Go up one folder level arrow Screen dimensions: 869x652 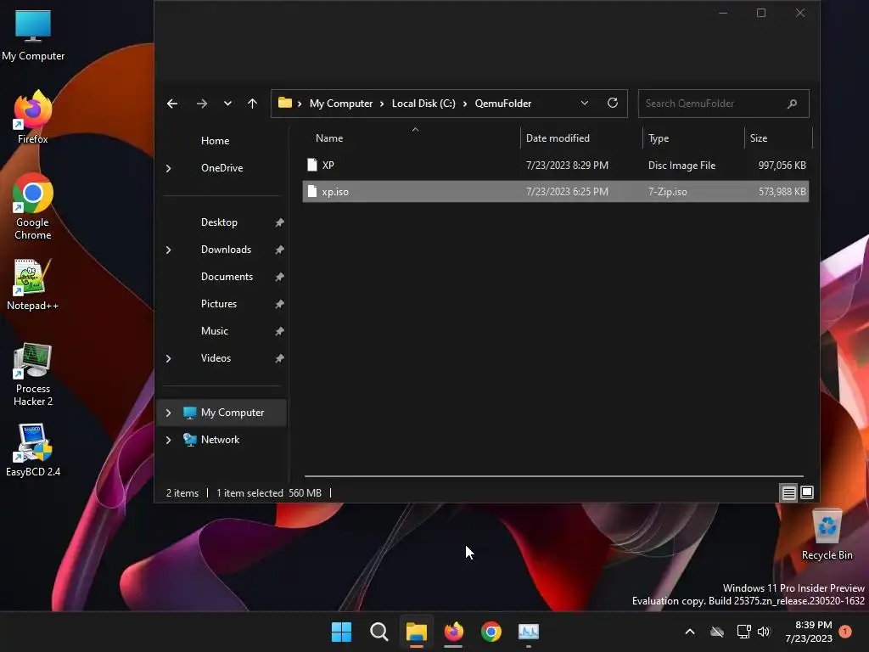click(x=253, y=104)
